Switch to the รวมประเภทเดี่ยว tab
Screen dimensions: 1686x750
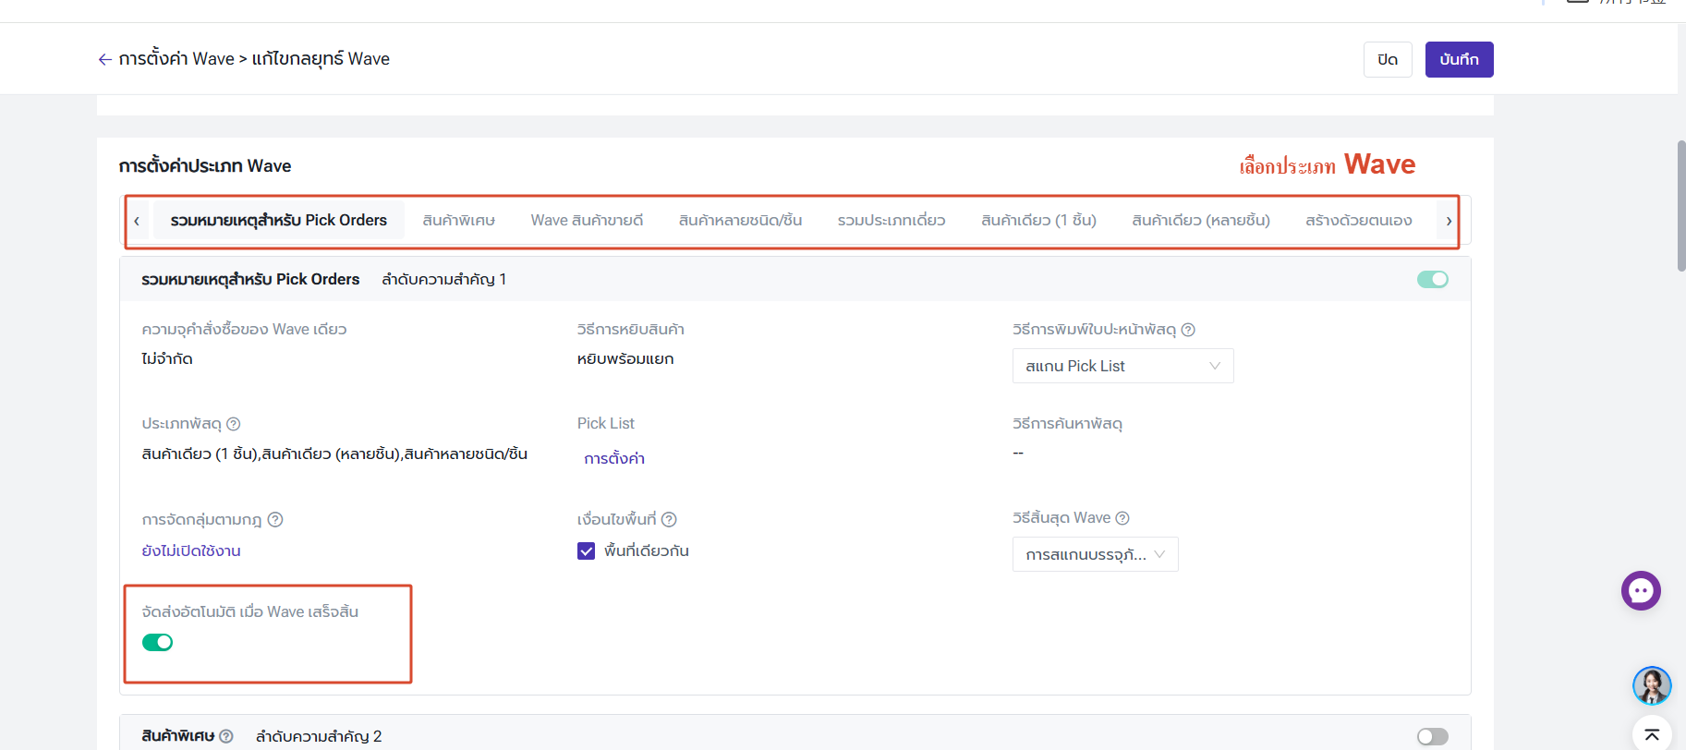pyautogui.click(x=892, y=220)
